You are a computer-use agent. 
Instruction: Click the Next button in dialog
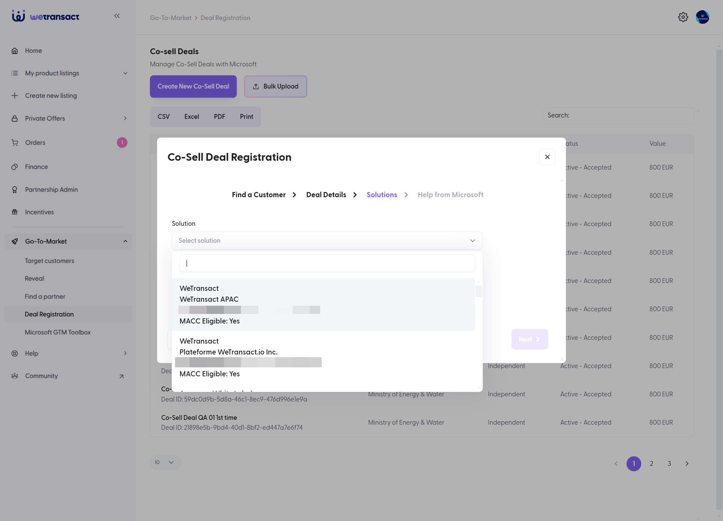pos(529,339)
